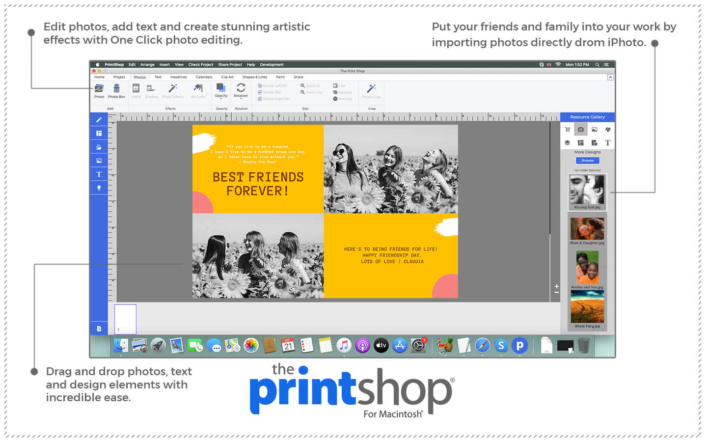Click the page icon at sidebar bottom

click(x=99, y=329)
